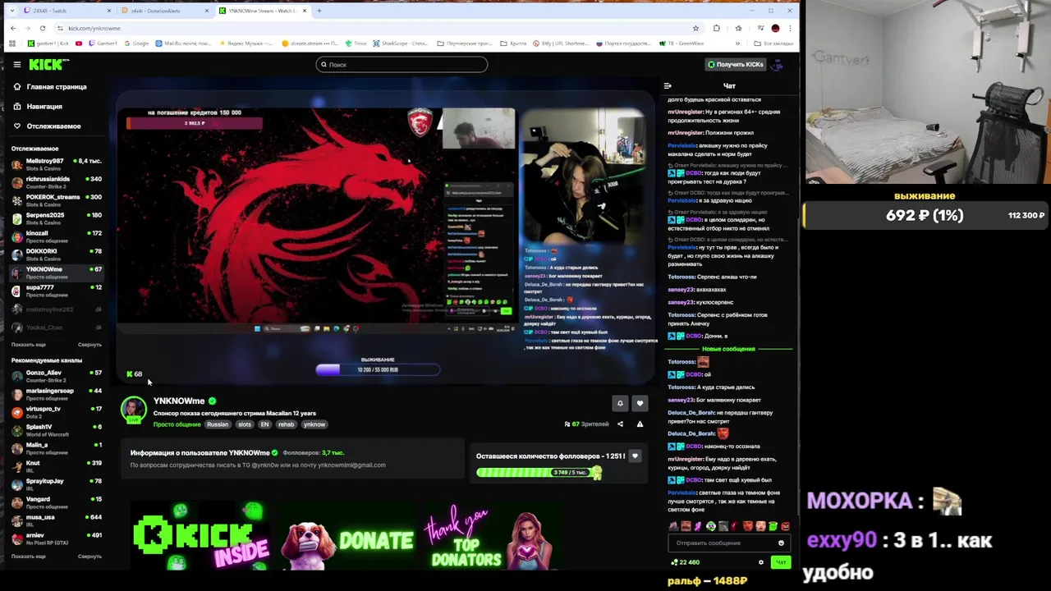Click the rehab tag
This screenshot has width=1051, height=591.
(286, 424)
